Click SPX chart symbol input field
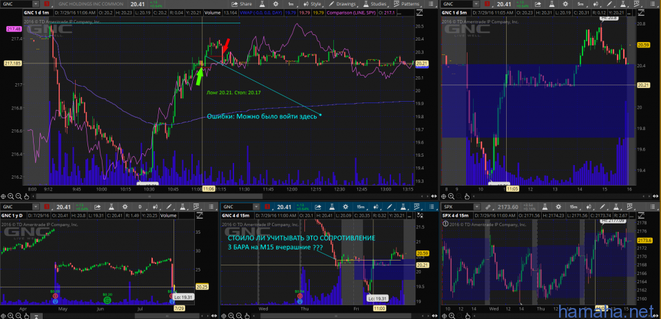 pyautogui.click(x=457, y=207)
